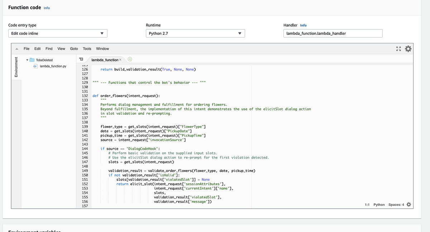This screenshot has width=430, height=232.
Task: Open the File menu
Action: pos(27,48)
